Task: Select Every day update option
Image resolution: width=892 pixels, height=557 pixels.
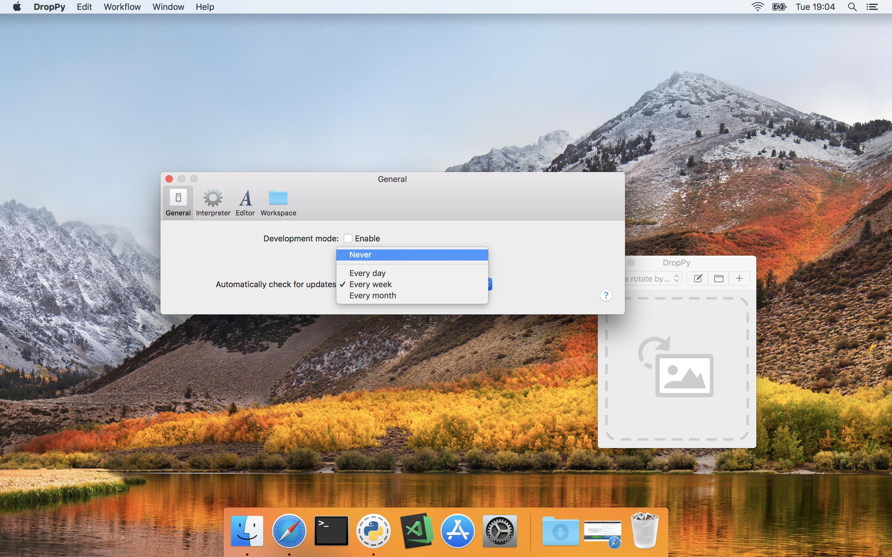Action: tap(367, 273)
